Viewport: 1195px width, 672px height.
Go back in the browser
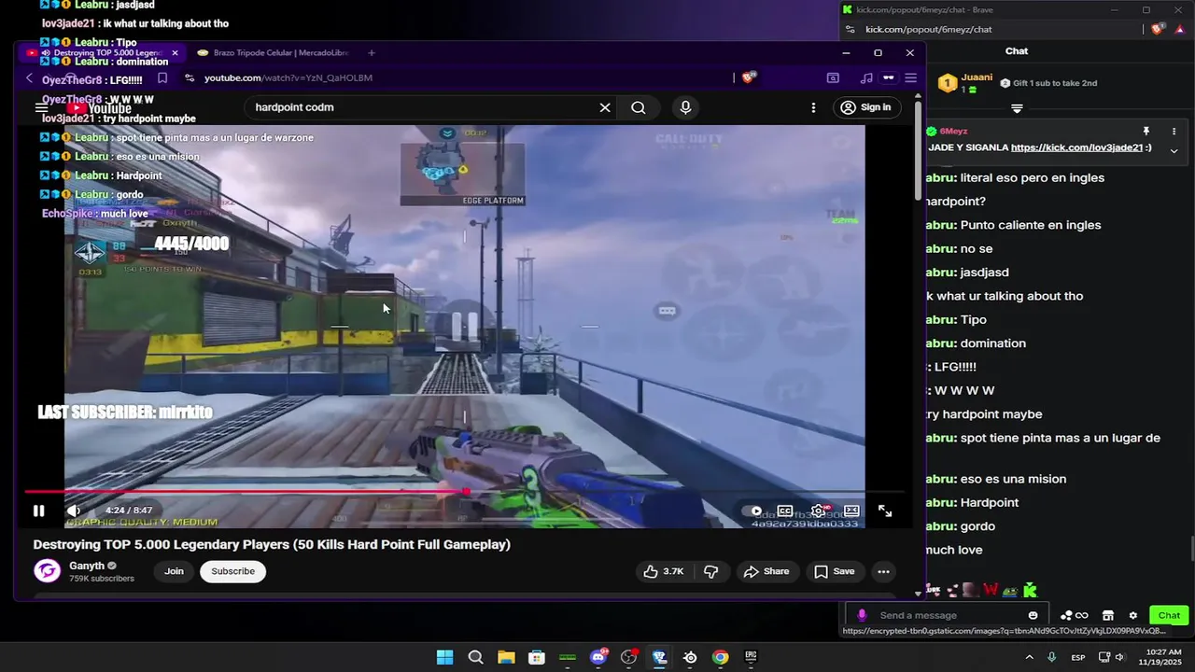click(x=29, y=78)
